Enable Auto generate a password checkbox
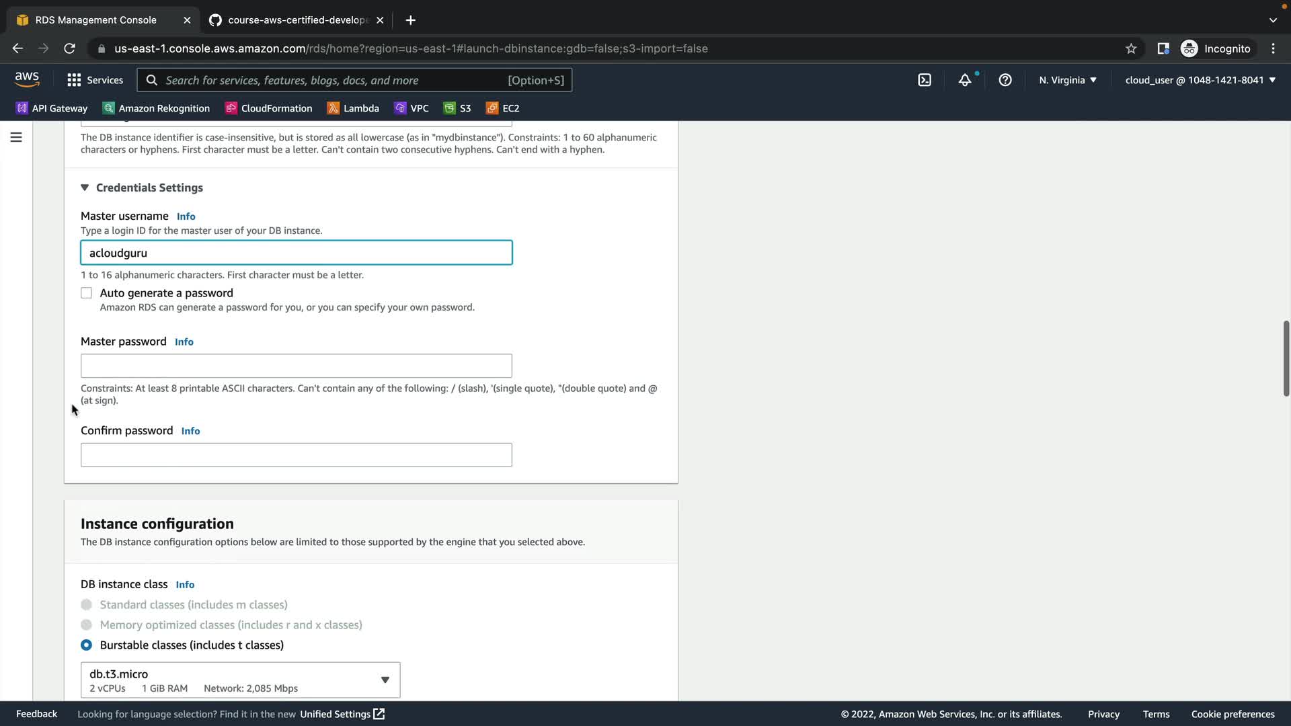This screenshot has height=726, width=1291. [86, 293]
